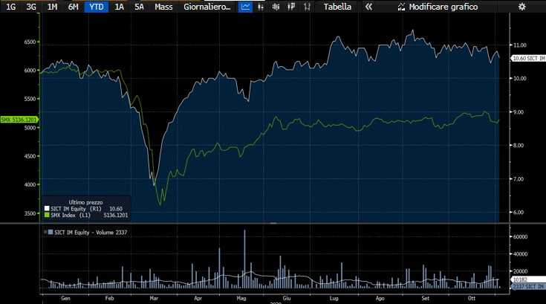Viewport: 546px width, 304px height.
Task: Open the settings gear icon
Action: tap(521, 7)
